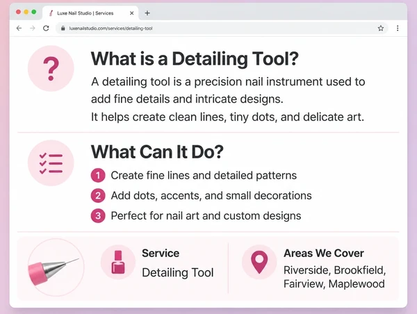Screen dimensions: 417x314
Task: Click 'Fairview, Maplewood' area text
Action: pyautogui.click(x=334, y=284)
